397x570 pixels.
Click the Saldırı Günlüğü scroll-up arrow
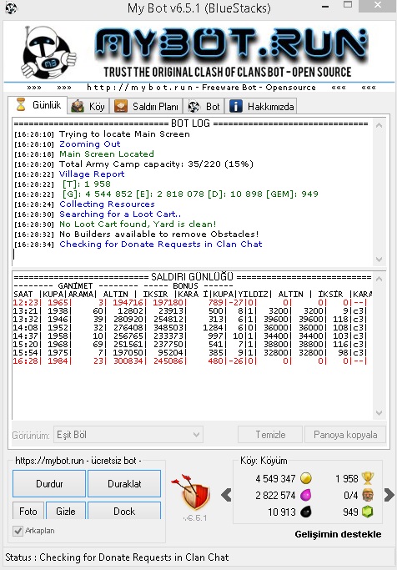[379, 279]
